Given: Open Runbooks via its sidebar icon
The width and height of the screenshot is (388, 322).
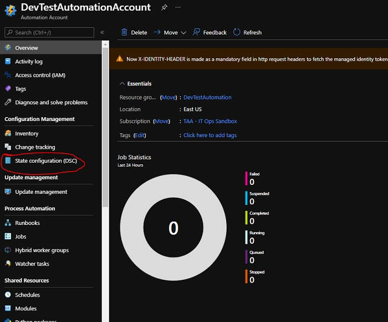Looking at the screenshot, I should [x=8, y=223].
